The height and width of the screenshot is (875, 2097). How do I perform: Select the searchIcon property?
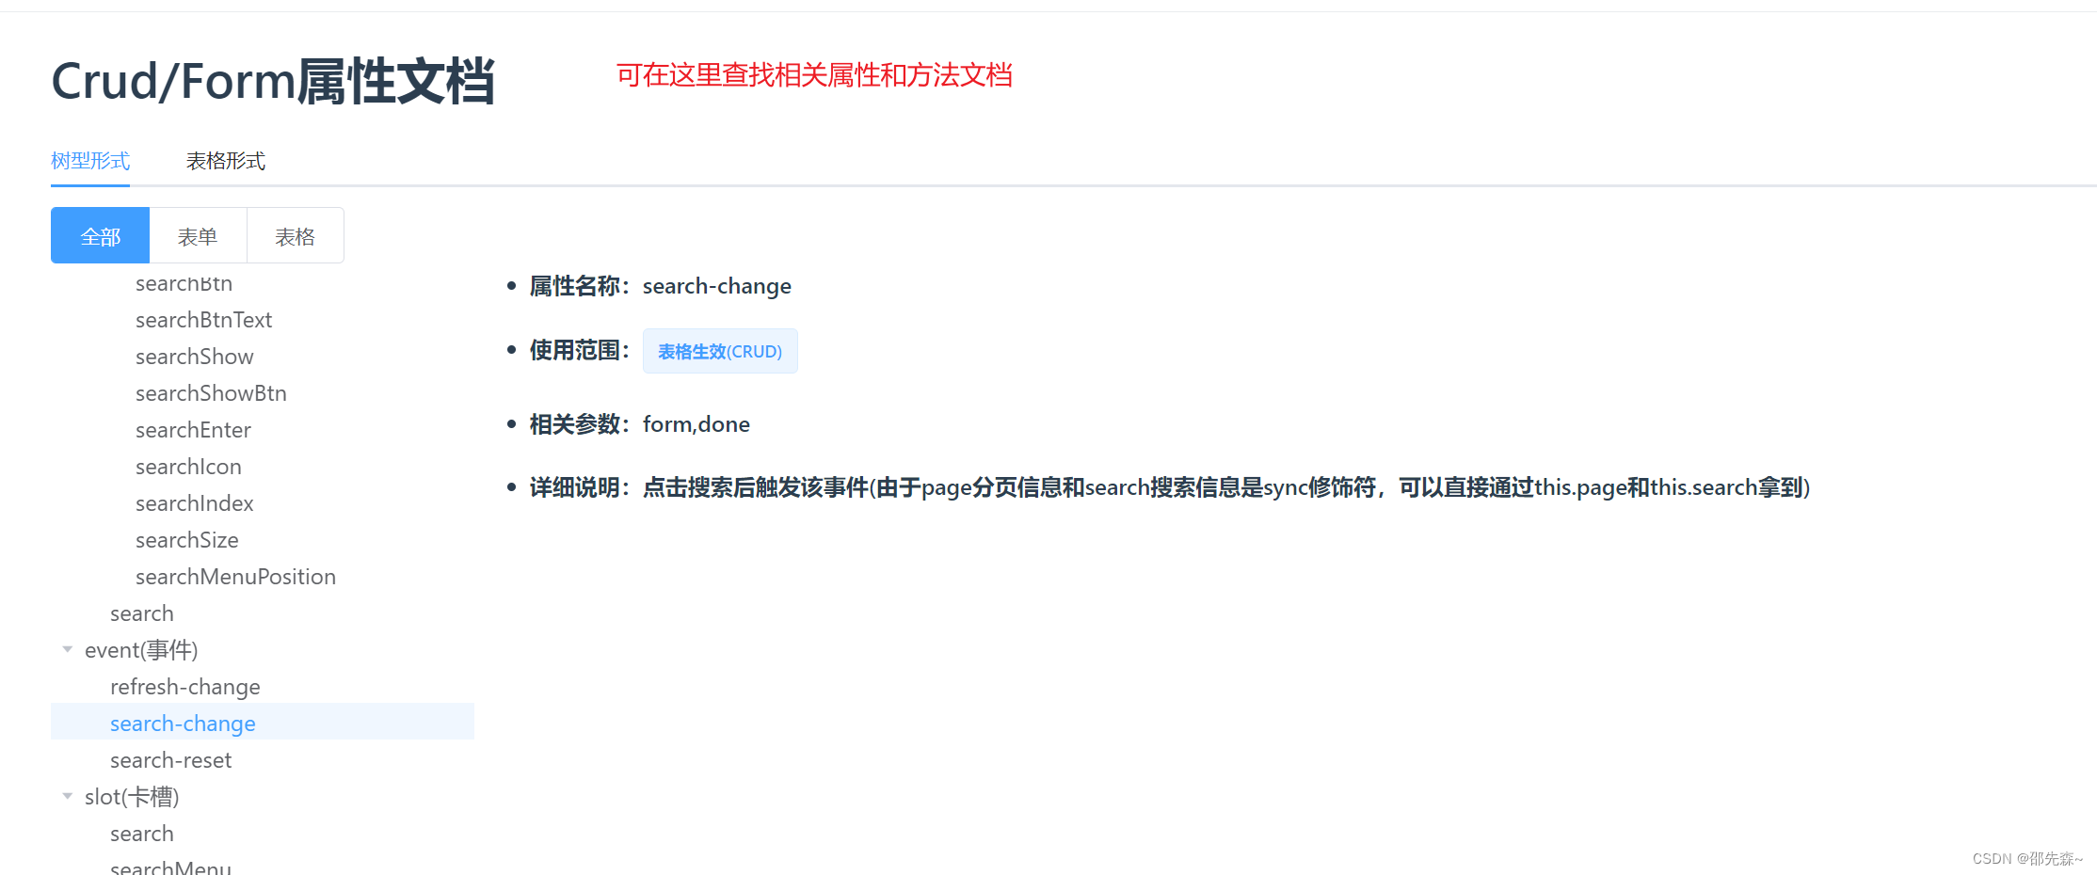point(188,467)
